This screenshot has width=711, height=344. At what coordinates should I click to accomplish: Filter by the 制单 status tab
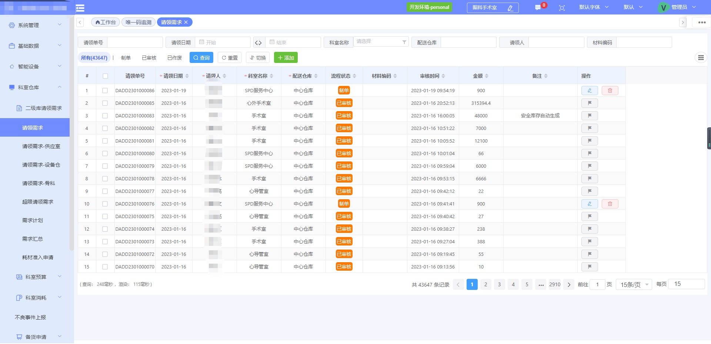tap(126, 58)
